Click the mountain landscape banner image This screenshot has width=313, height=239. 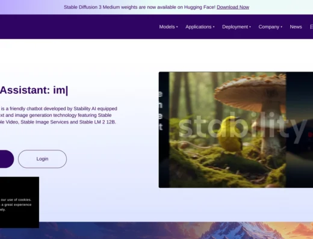tap(176, 231)
